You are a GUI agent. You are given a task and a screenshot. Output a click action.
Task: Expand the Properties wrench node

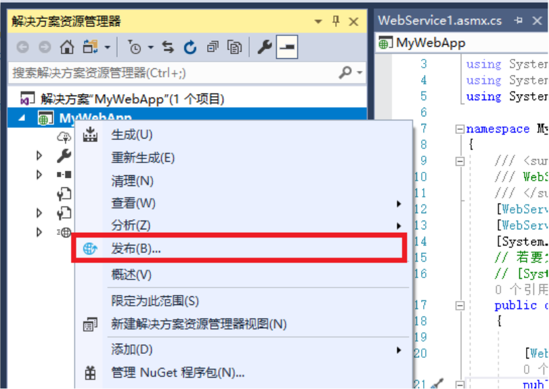[x=39, y=156]
